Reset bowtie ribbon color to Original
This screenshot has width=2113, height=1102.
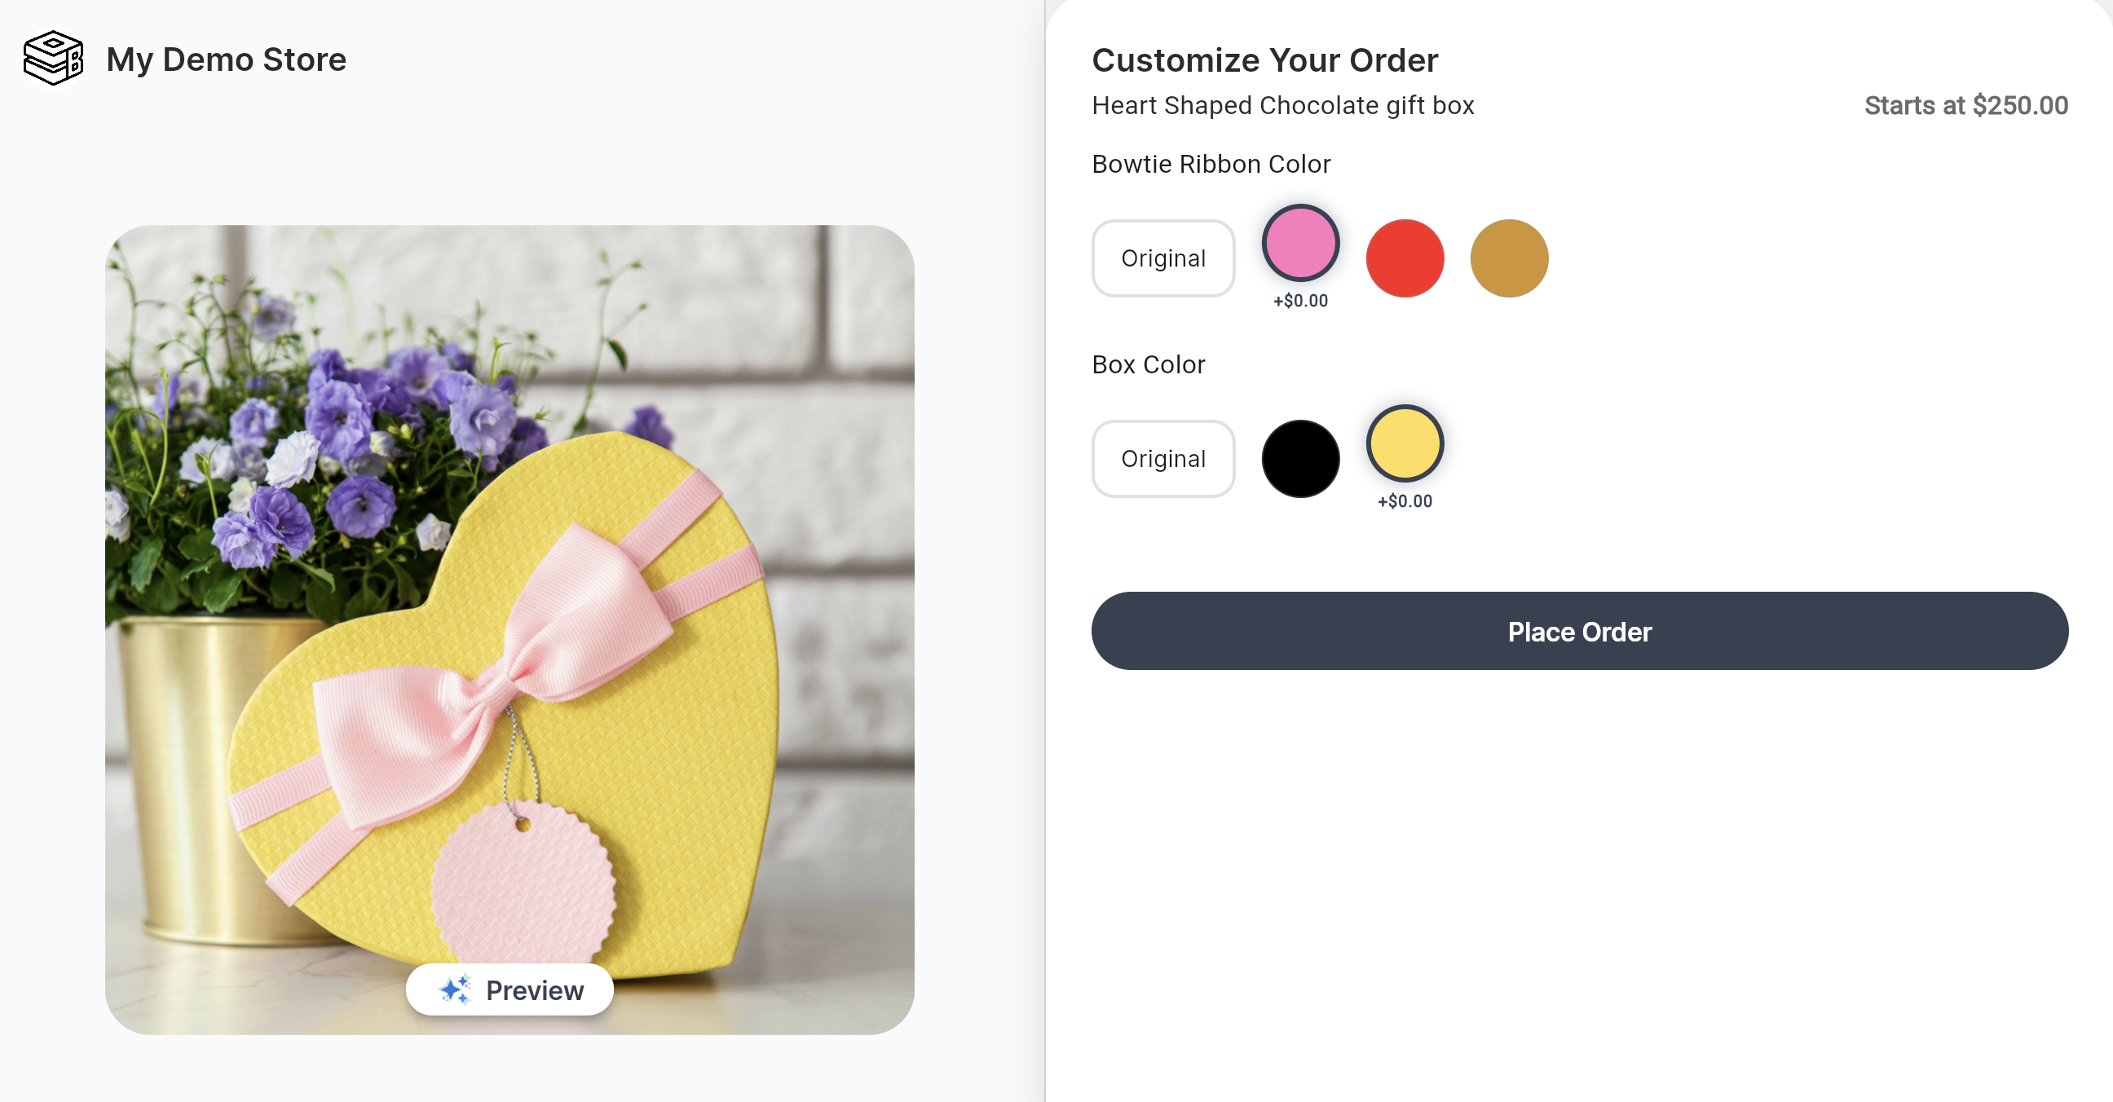(x=1162, y=258)
